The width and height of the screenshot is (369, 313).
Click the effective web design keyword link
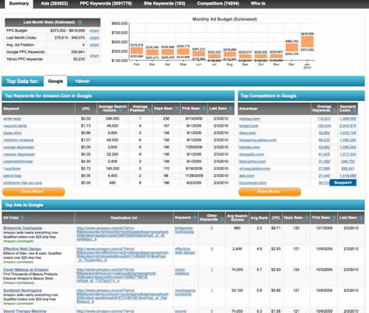(185, 251)
